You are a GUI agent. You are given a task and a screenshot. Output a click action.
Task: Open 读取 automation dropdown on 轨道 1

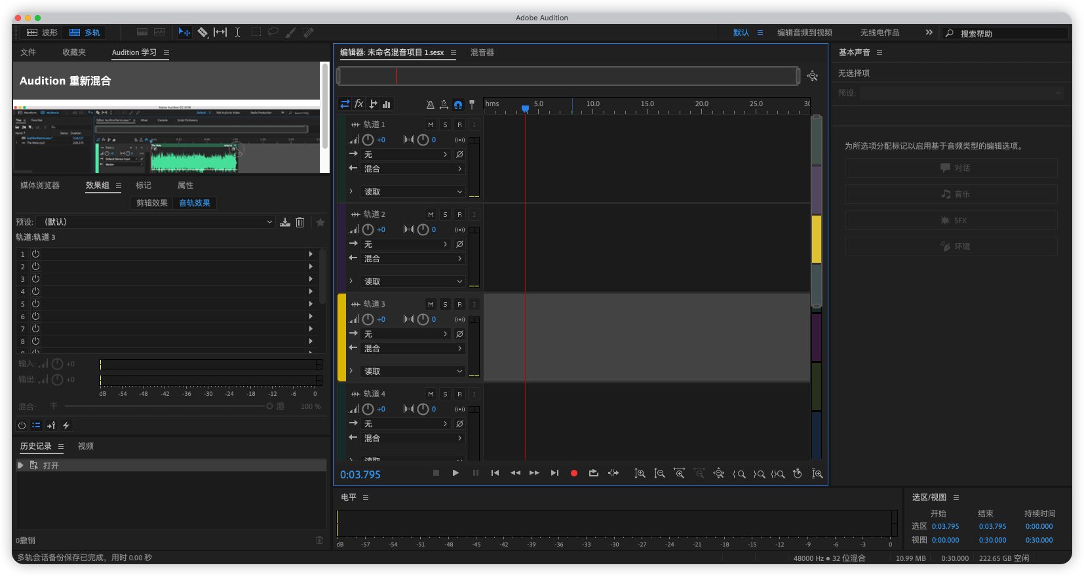coord(413,191)
